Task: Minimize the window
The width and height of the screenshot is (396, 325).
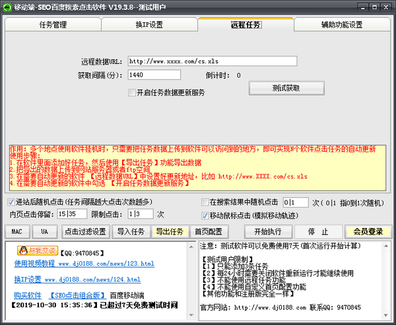Action: pyautogui.click(x=363, y=7)
